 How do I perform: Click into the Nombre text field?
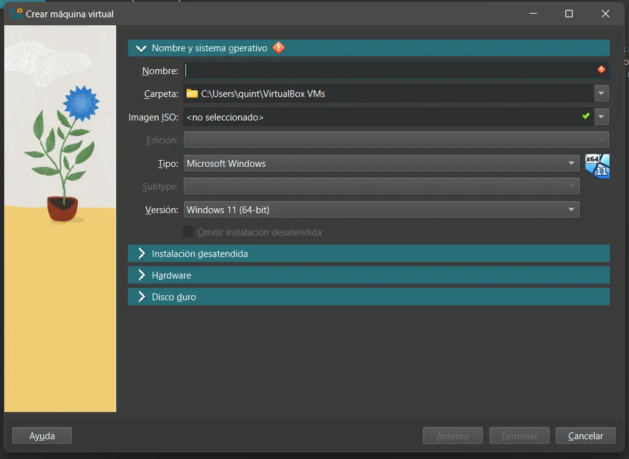click(389, 70)
